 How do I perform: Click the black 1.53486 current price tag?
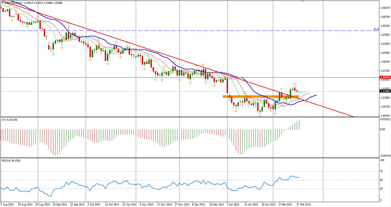pyautogui.click(x=385, y=91)
